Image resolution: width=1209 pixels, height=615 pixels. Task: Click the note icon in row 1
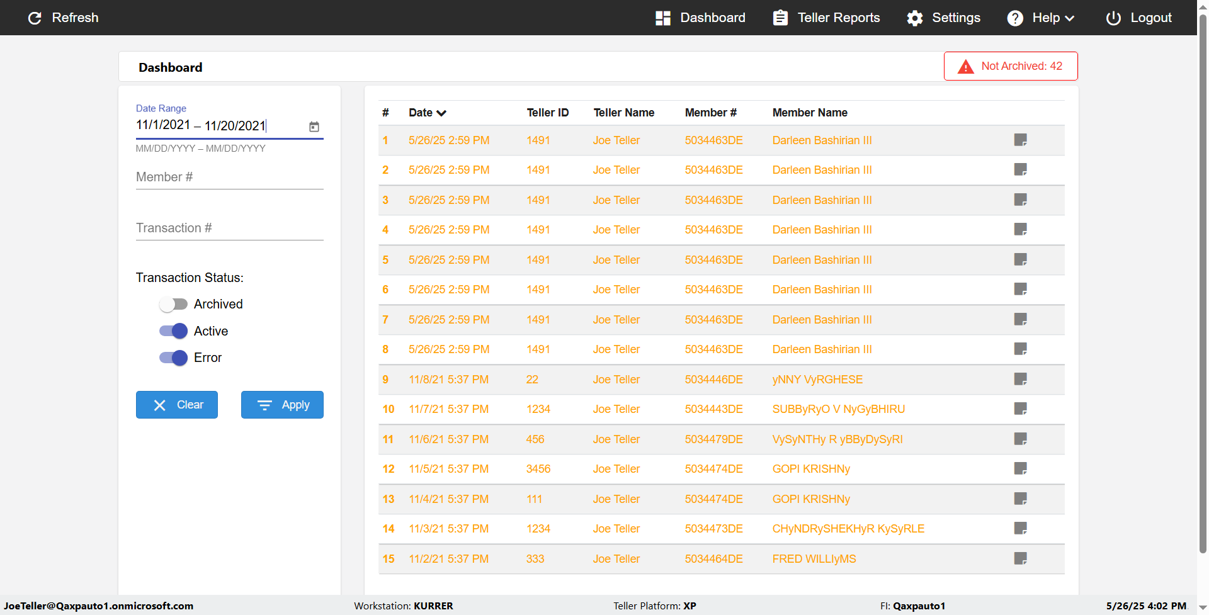(x=1020, y=140)
